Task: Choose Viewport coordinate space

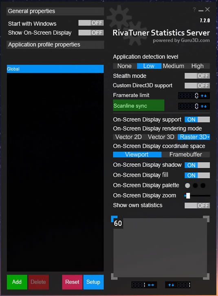Action: click(137, 155)
